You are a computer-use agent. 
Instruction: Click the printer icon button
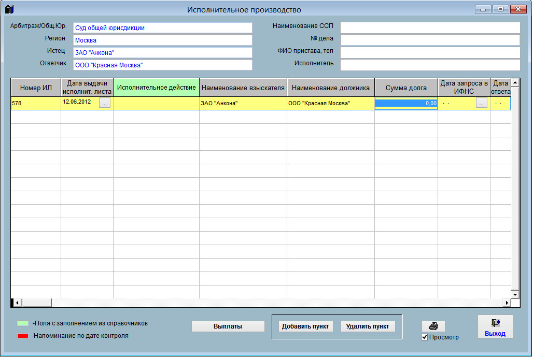point(433,326)
